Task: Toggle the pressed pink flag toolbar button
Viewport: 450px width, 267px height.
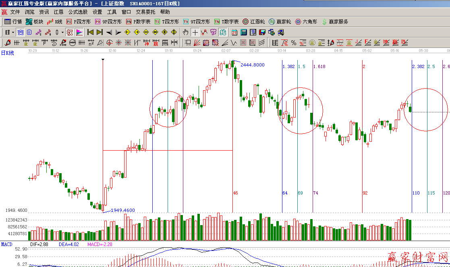Action: tap(79, 32)
